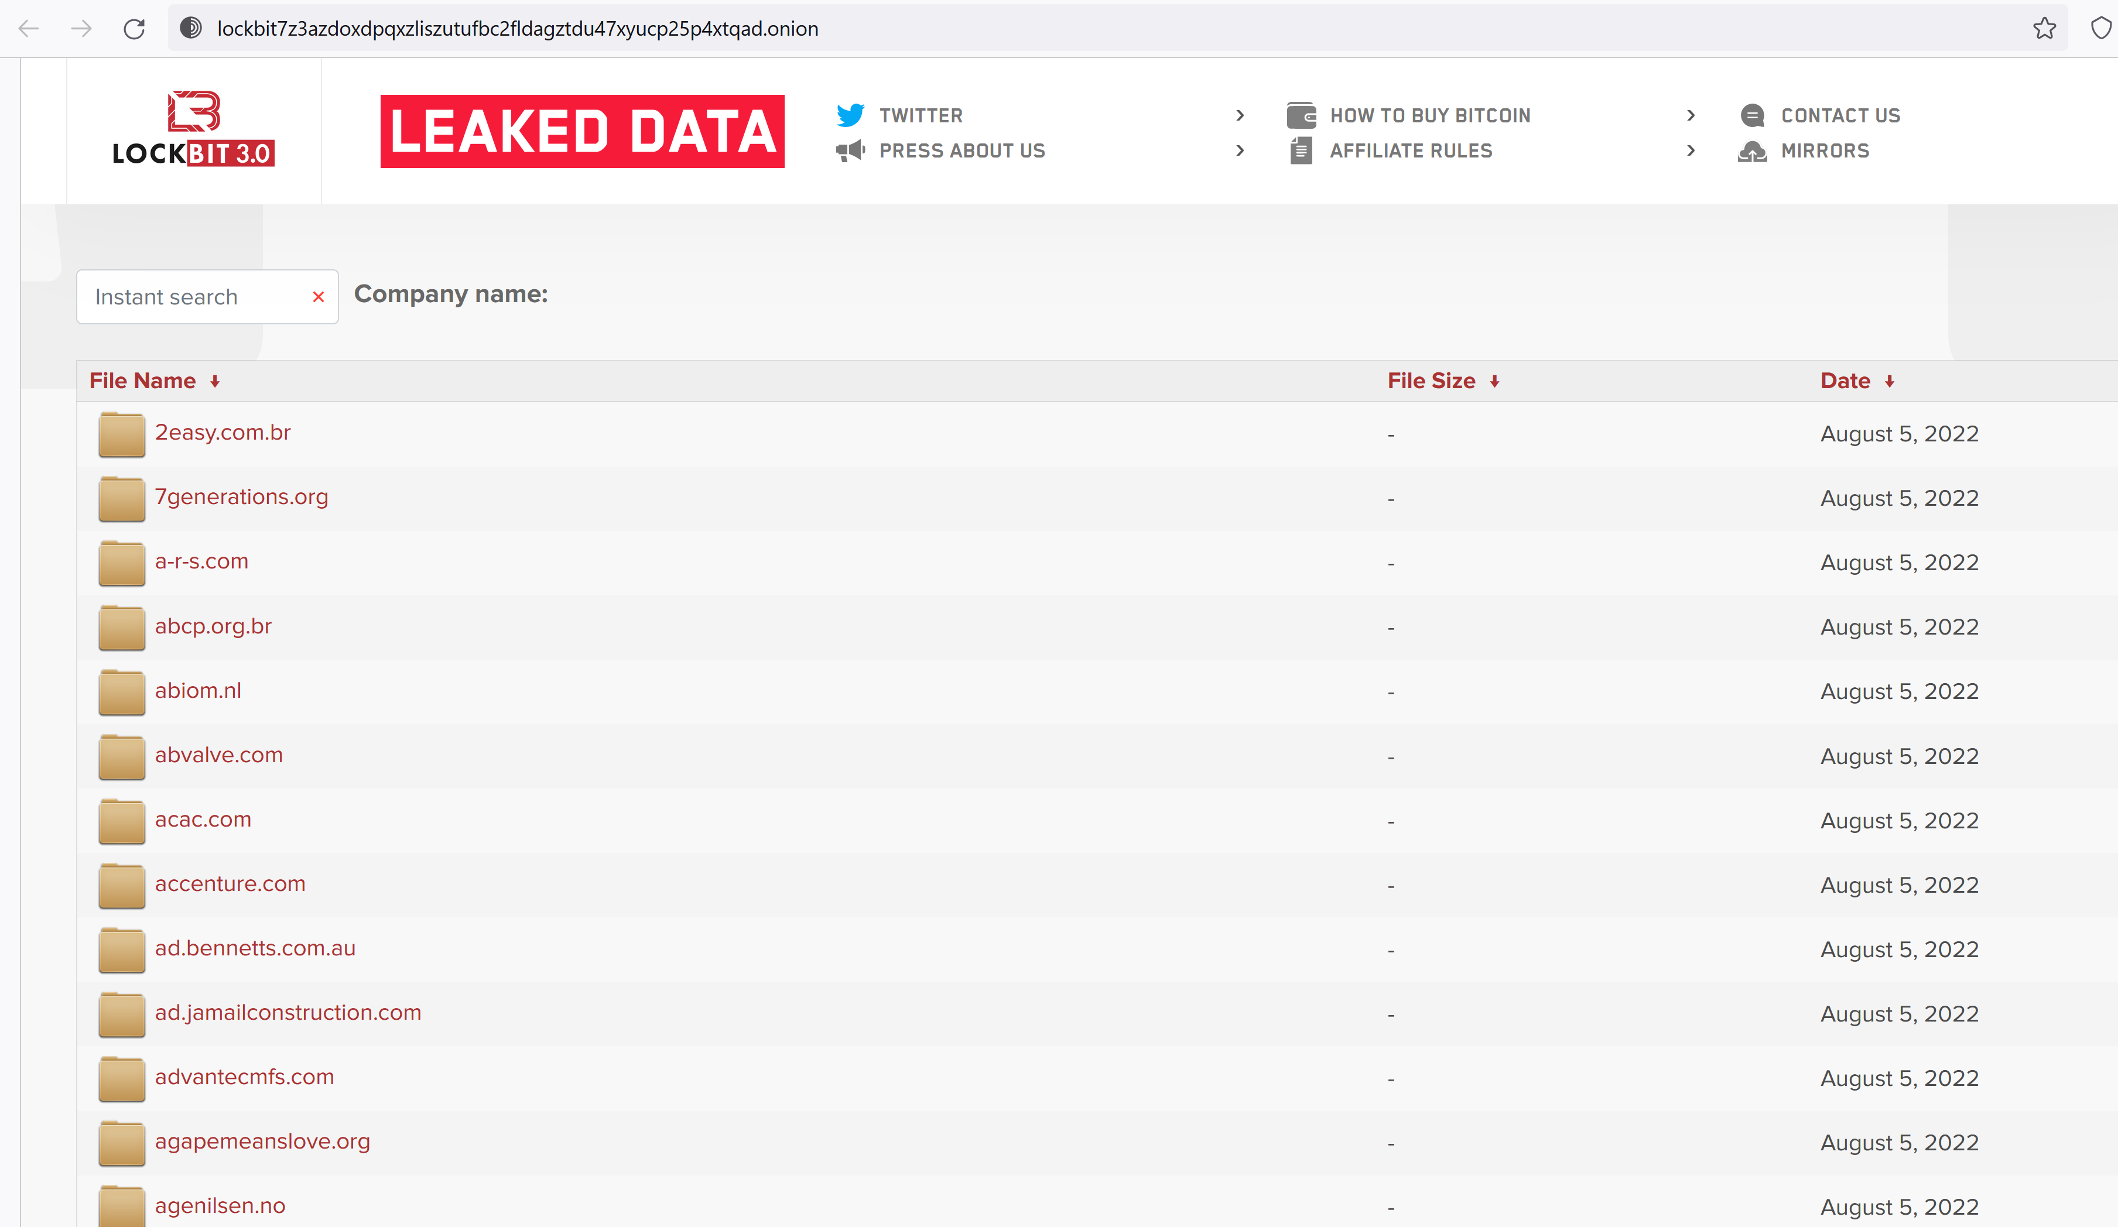Click the Contact Us chat bubble icon
Screen dimensions: 2118x1227
[1751, 115]
